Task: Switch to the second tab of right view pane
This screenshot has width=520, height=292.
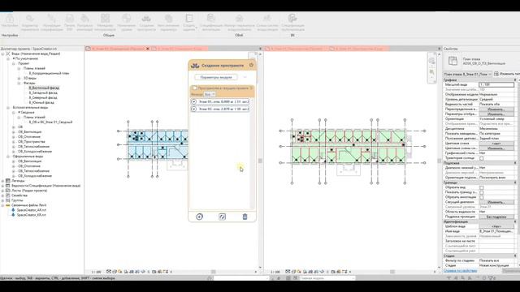Action: 359,49
